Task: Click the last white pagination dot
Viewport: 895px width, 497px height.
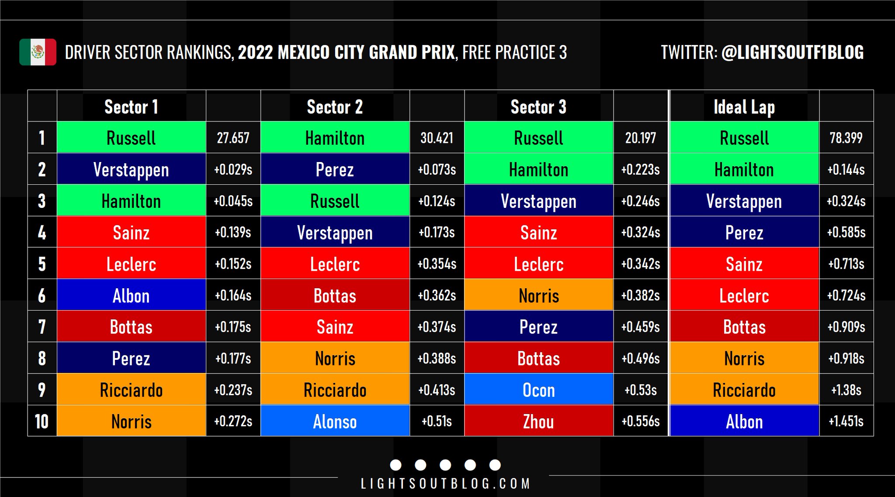Action: 495,465
